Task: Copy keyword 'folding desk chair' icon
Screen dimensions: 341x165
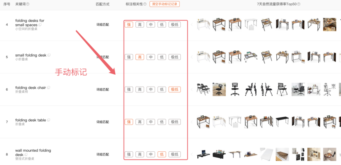Action: (x=49, y=87)
